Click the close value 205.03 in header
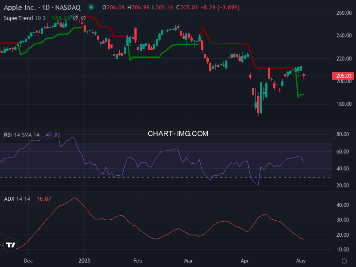Image resolution: width=356 pixels, height=267 pixels. click(189, 8)
